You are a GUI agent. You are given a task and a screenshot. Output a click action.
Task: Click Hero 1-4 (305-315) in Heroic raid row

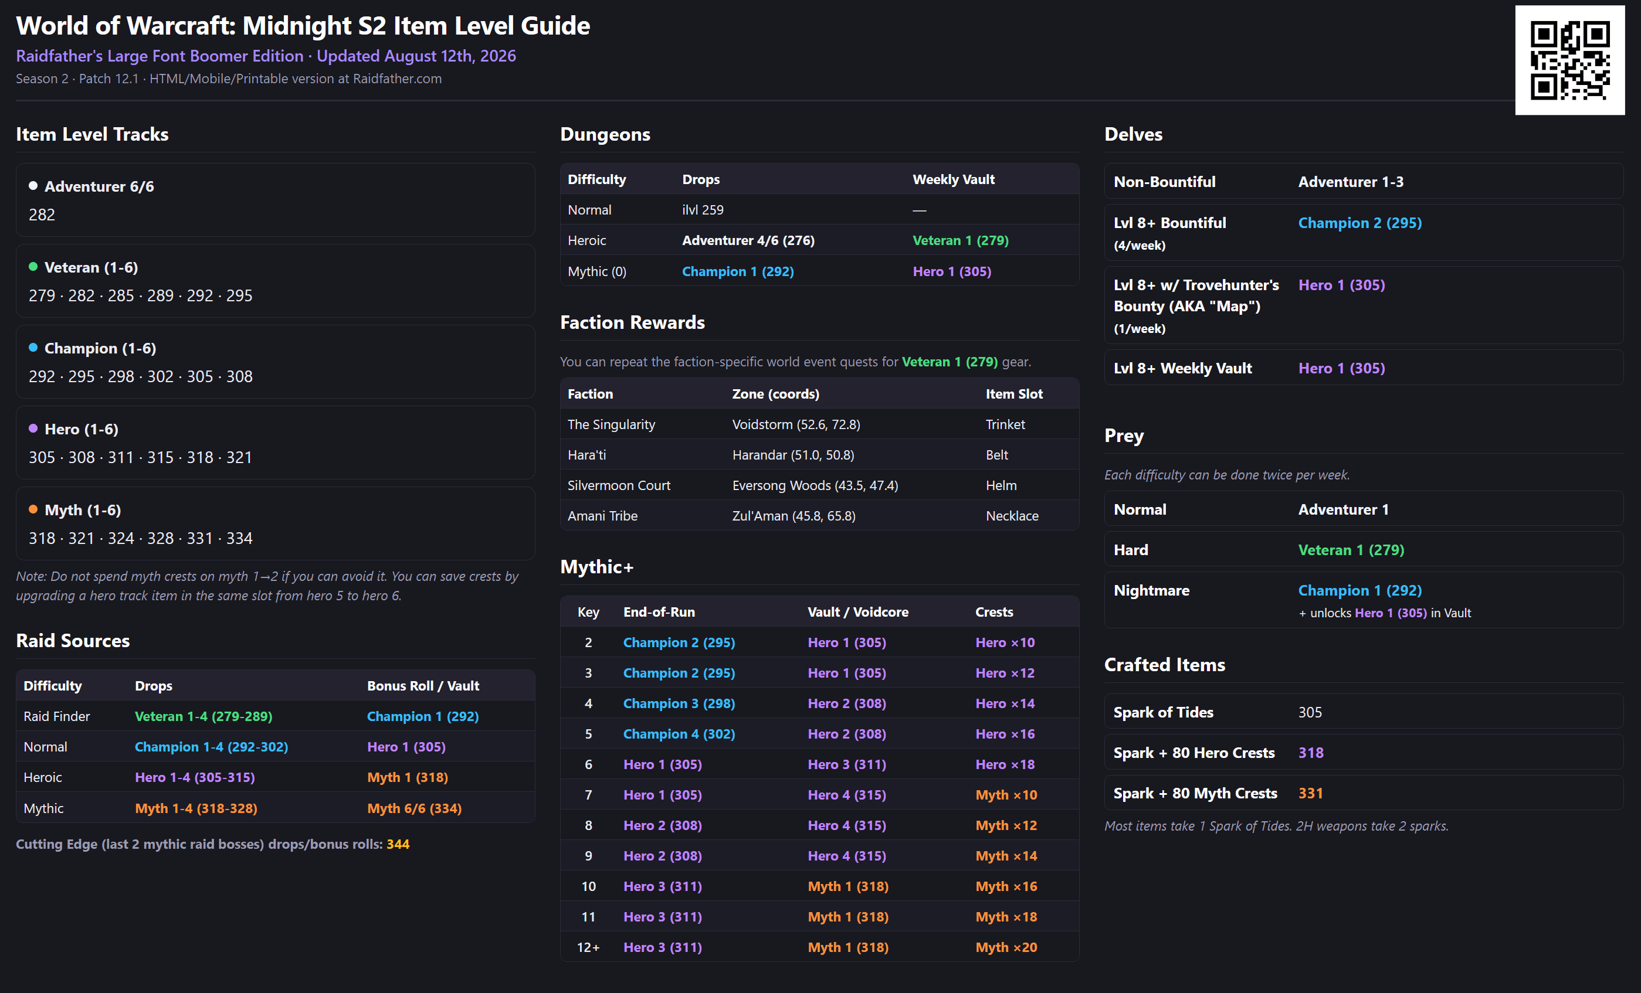coord(195,777)
